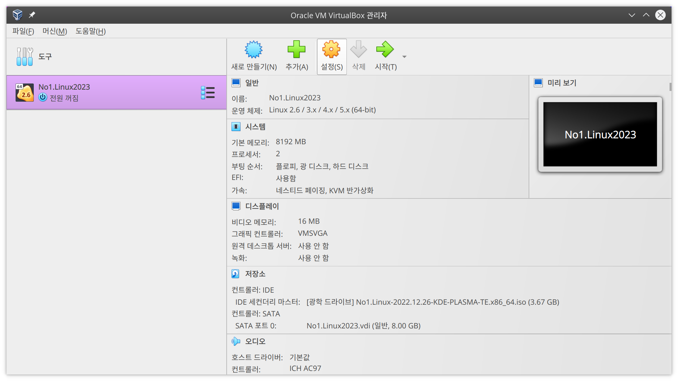The height and width of the screenshot is (381, 678).
Task: Click the 오디오 section speaker icon
Action: click(236, 341)
